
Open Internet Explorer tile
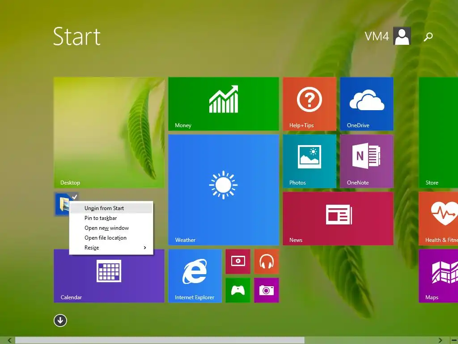195,275
